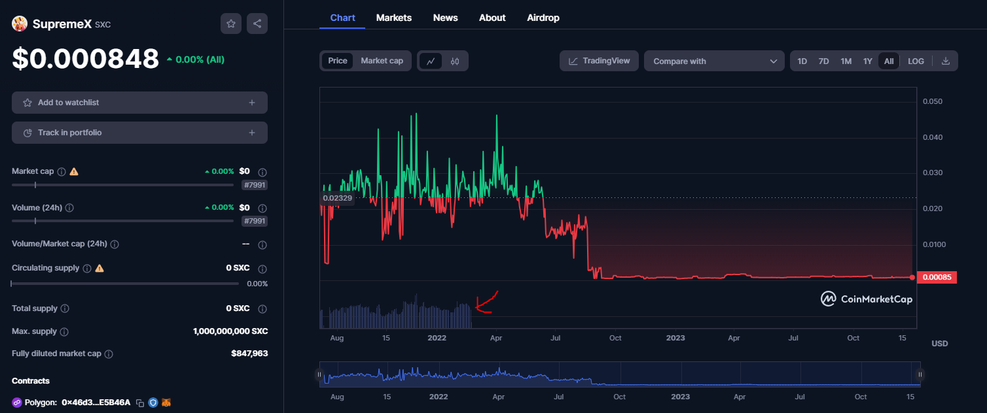The height and width of the screenshot is (413, 987).
Task: Open details icon right of Market cap $0
Action: tap(262, 173)
